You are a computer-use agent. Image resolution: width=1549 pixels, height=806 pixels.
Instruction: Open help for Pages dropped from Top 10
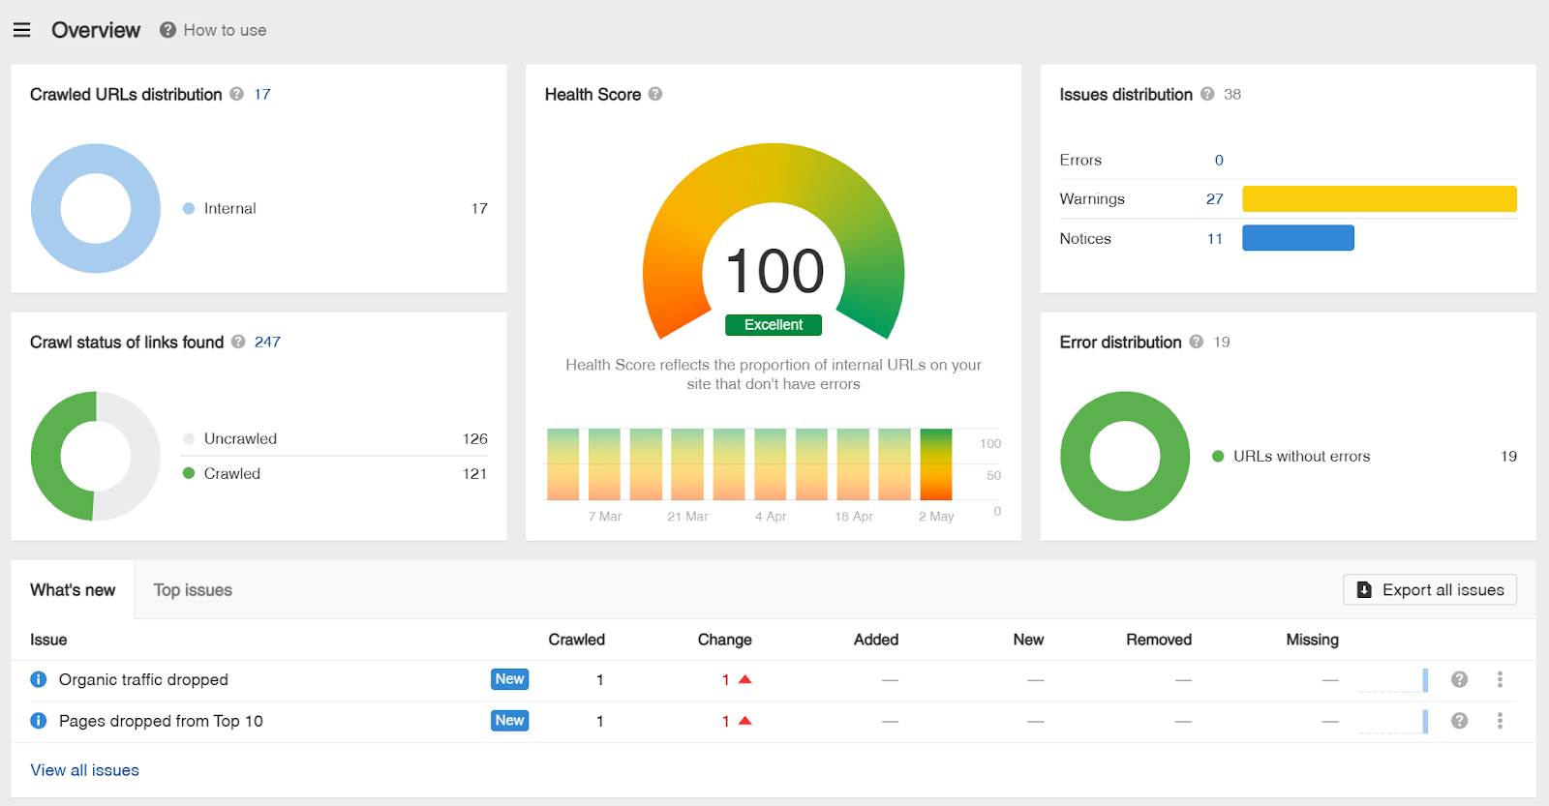tap(1459, 721)
